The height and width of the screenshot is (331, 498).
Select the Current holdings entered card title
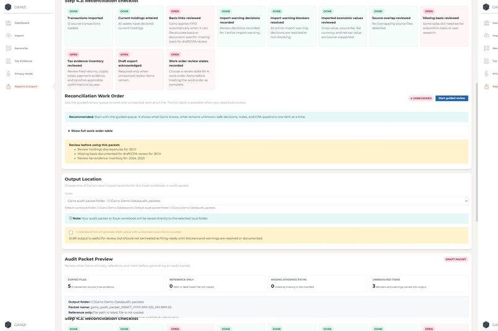pos(138,18)
